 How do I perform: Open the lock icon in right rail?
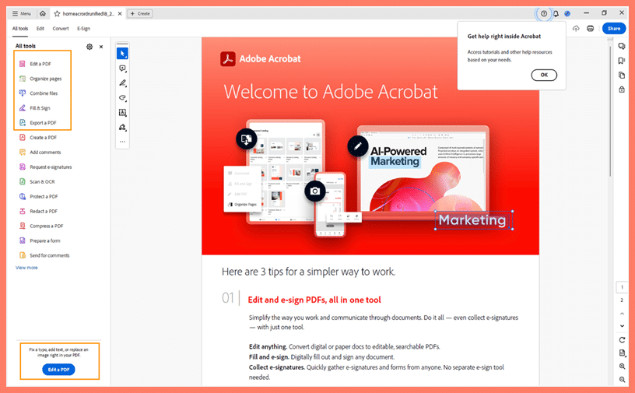(x=622, y=89)
